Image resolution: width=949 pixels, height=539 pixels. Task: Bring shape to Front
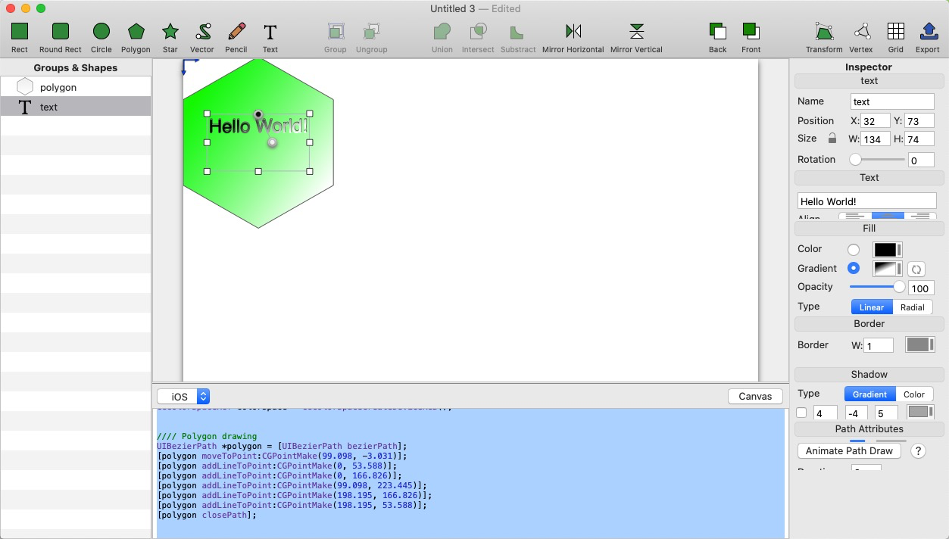coord(751,32)
